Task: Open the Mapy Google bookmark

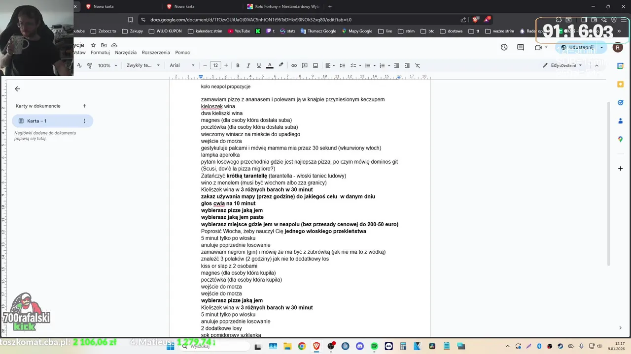Action: tap(356, 31)
